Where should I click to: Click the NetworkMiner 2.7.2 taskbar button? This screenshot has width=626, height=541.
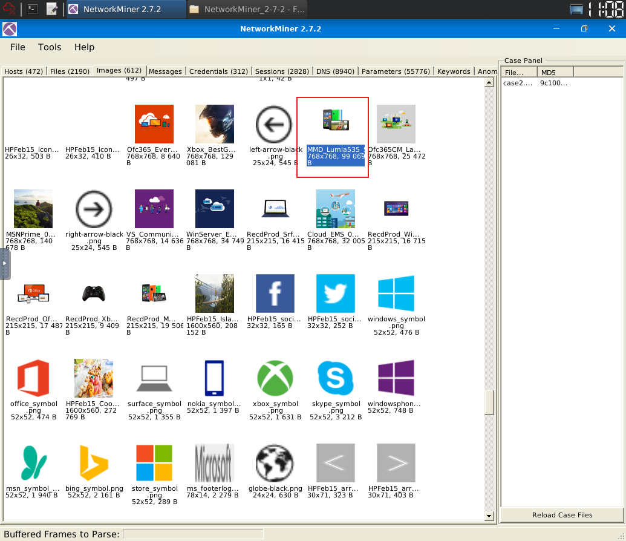(x=125, y=9)
